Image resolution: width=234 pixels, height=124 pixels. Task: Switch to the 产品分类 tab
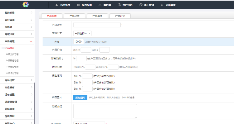75,16
